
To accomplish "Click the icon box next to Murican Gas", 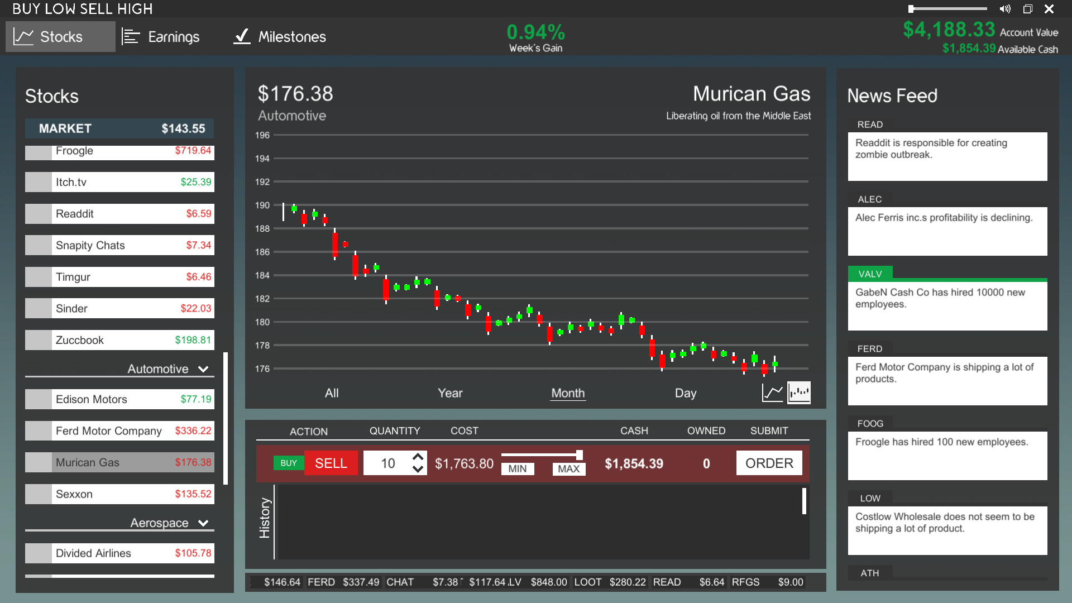I will 38,462.
